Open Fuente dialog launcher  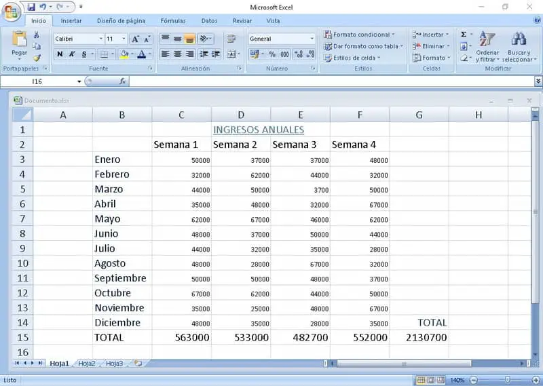[151, 69]
